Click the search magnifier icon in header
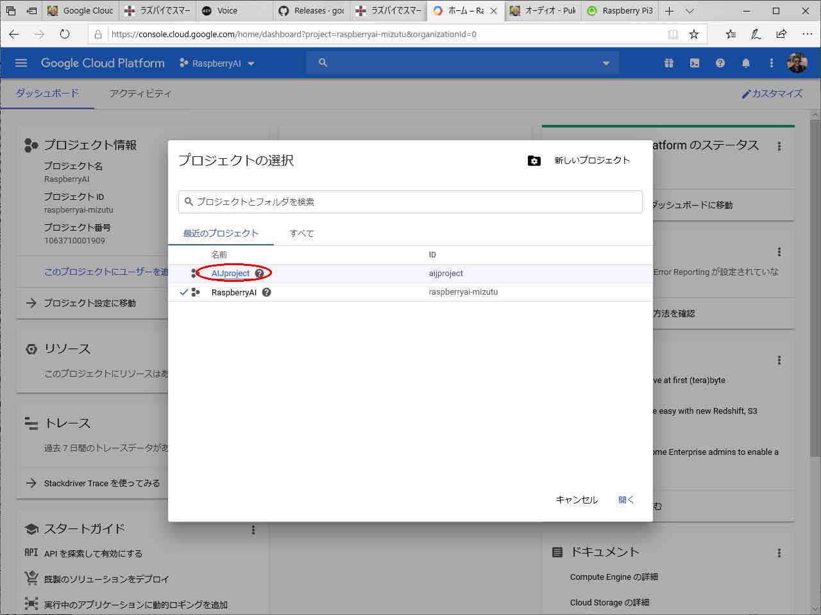The width and height of the screenshot is (821, 615). pos(323,63)
